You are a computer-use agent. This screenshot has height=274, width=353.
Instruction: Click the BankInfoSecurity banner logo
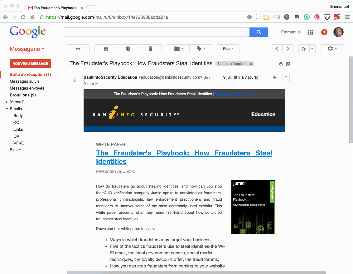136,112
